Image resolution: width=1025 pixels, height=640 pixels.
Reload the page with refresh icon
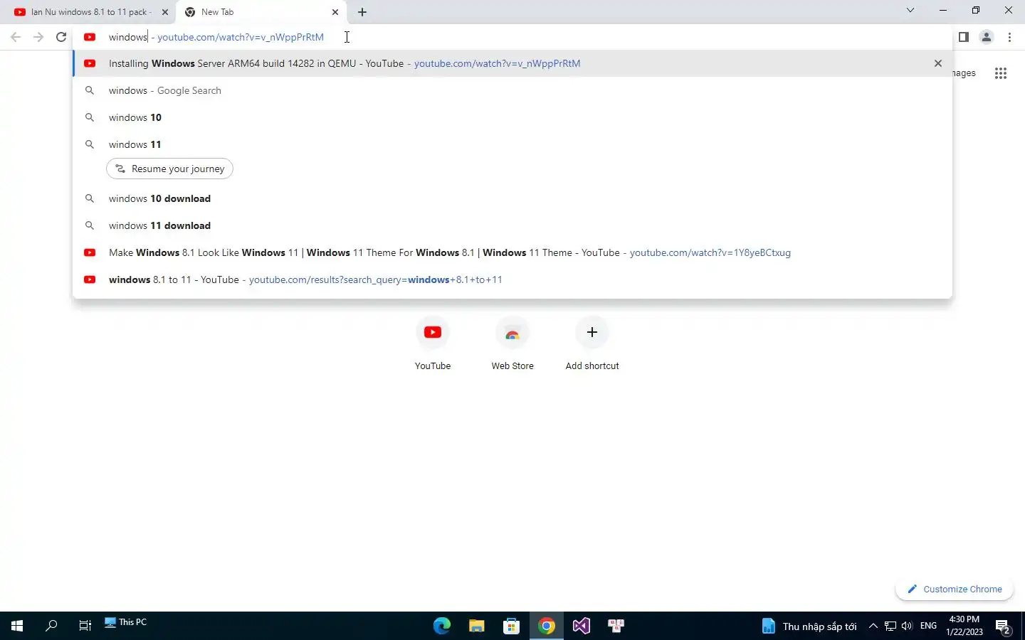61,37
